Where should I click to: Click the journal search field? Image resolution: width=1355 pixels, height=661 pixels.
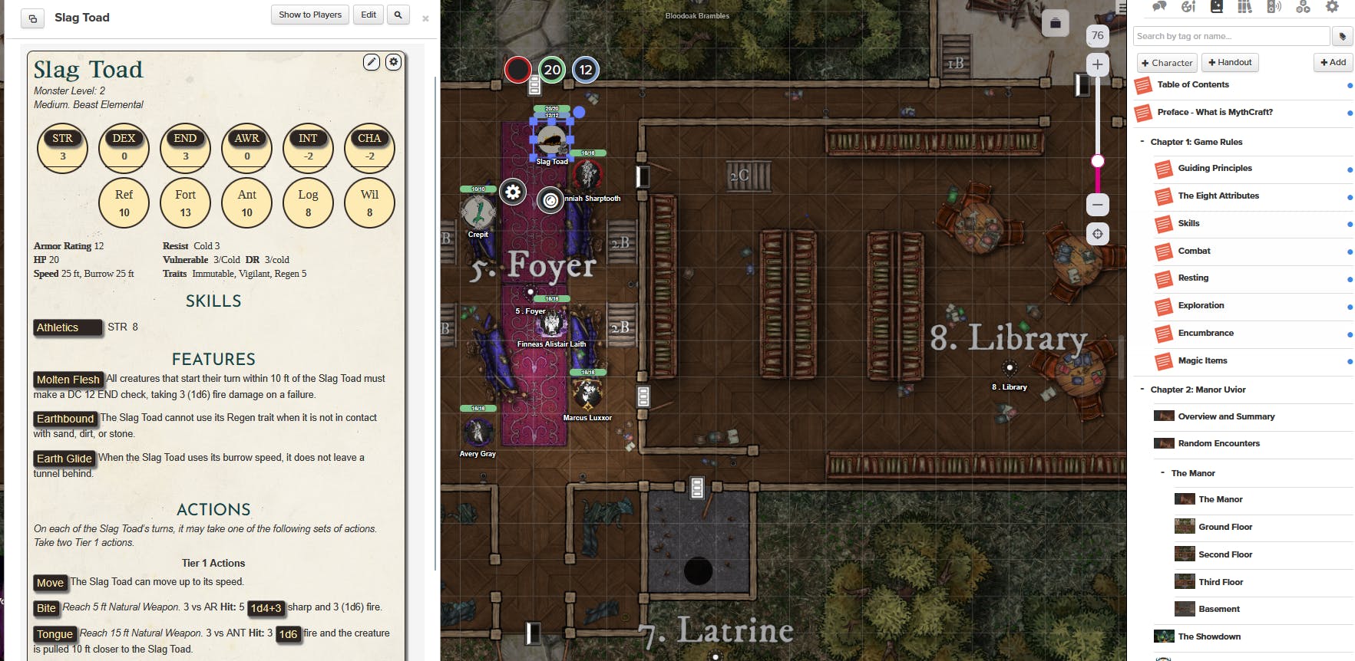(1231, 36)
